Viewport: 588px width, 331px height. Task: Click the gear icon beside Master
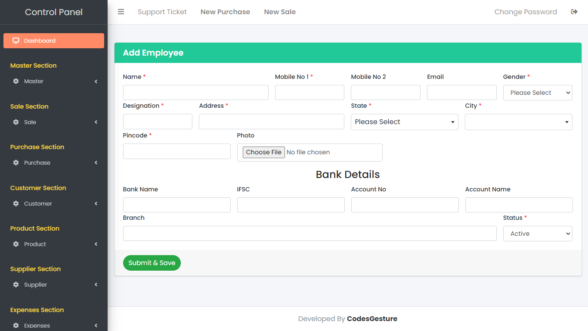[16, 81]
